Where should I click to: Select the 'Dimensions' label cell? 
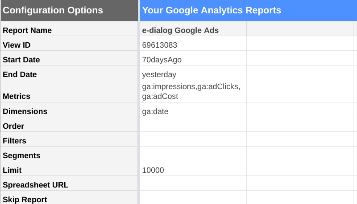point(69,111)
